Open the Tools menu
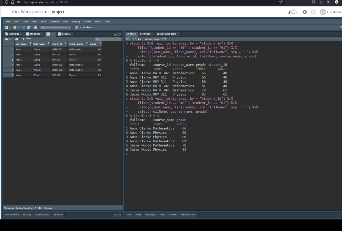 (98, 21)
